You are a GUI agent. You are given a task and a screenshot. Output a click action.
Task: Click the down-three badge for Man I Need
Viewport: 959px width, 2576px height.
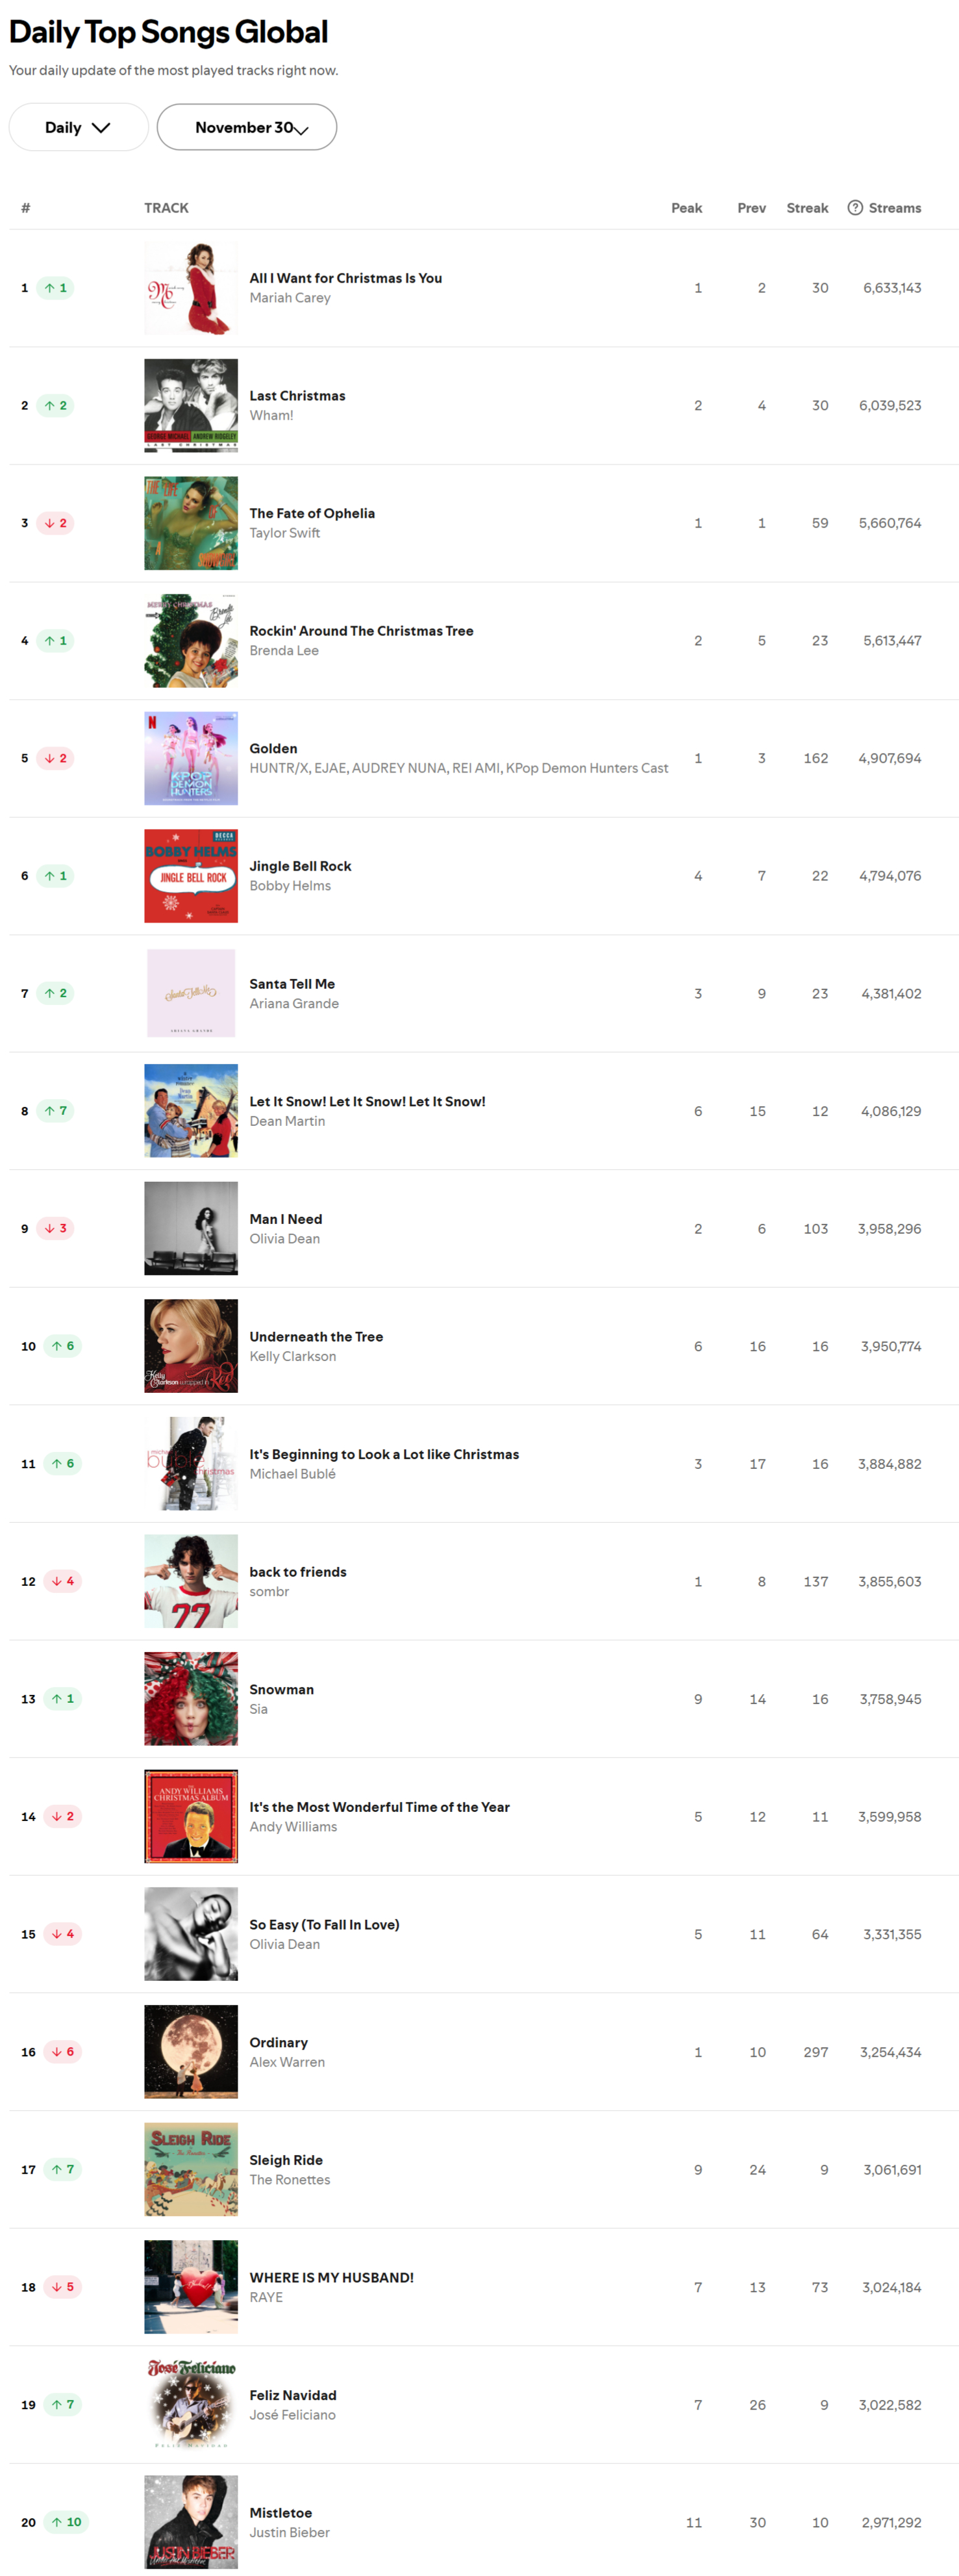(x=55, y=1228)
